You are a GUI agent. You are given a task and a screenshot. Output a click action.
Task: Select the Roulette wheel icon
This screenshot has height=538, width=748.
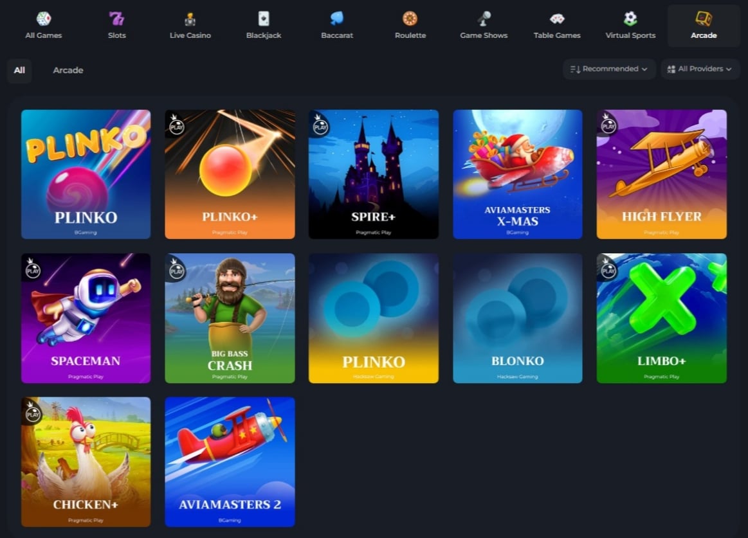click(410, 19)
